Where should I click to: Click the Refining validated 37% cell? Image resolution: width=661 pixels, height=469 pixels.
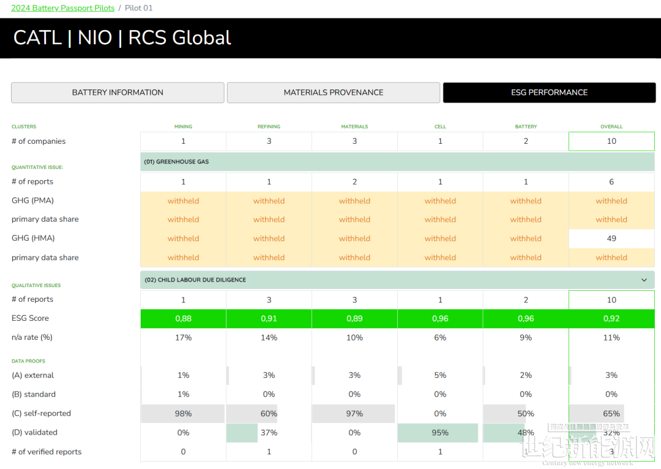(269, 433)
